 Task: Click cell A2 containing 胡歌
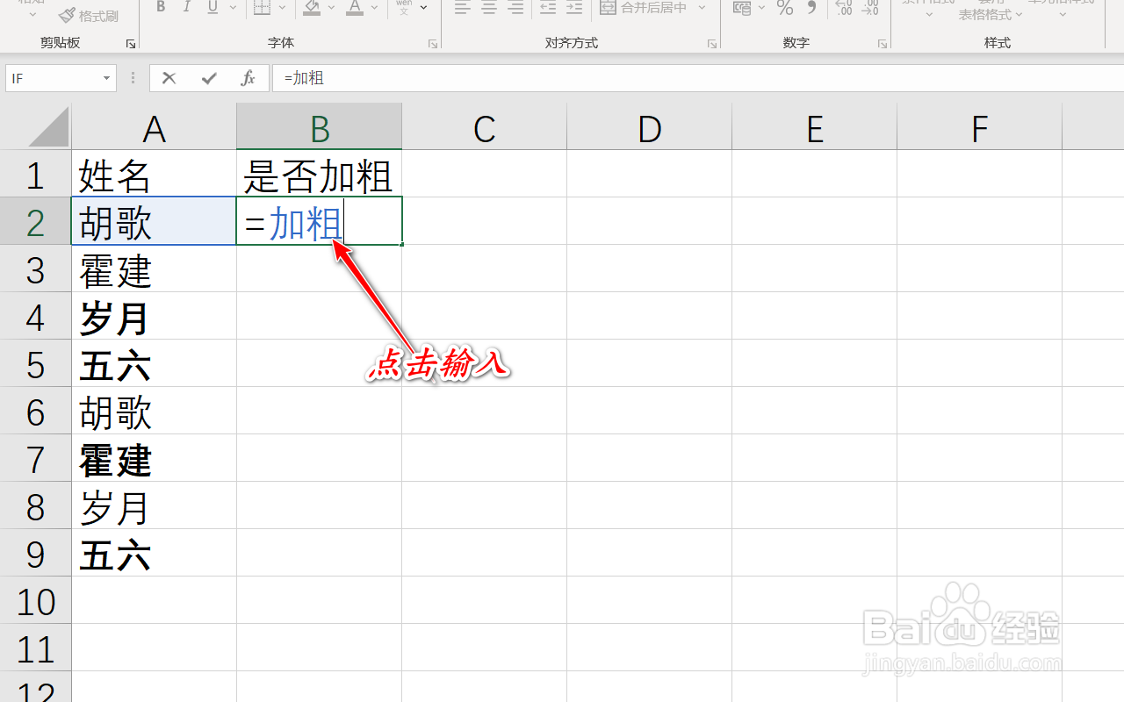(155, 221)
